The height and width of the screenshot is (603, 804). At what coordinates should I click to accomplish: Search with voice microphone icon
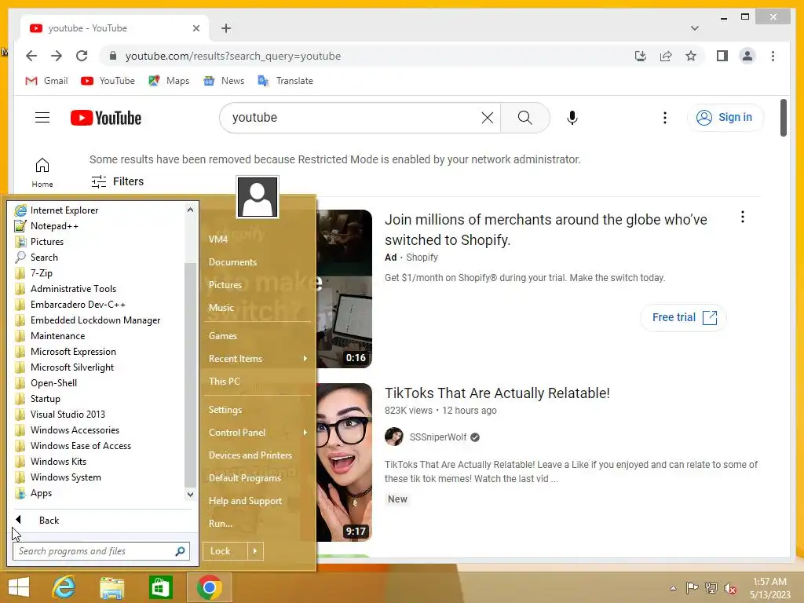click(x=572, y=118)
